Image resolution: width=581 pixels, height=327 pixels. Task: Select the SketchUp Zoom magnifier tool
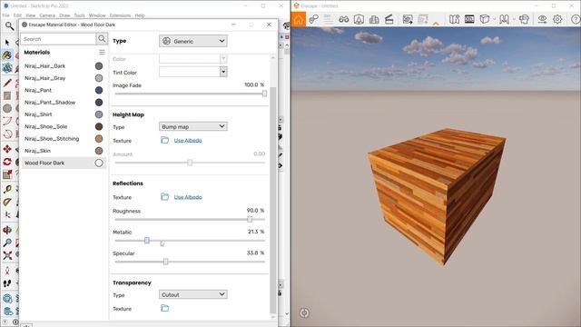[x=7, y=243]
